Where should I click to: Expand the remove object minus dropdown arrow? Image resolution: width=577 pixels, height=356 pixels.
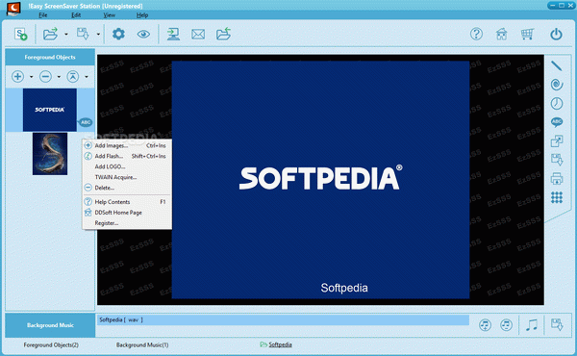tap(59, 77)
